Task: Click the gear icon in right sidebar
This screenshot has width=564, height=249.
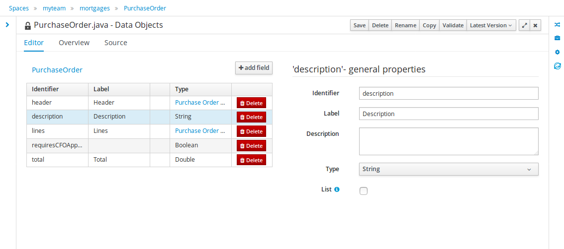Action: [557, 52]
